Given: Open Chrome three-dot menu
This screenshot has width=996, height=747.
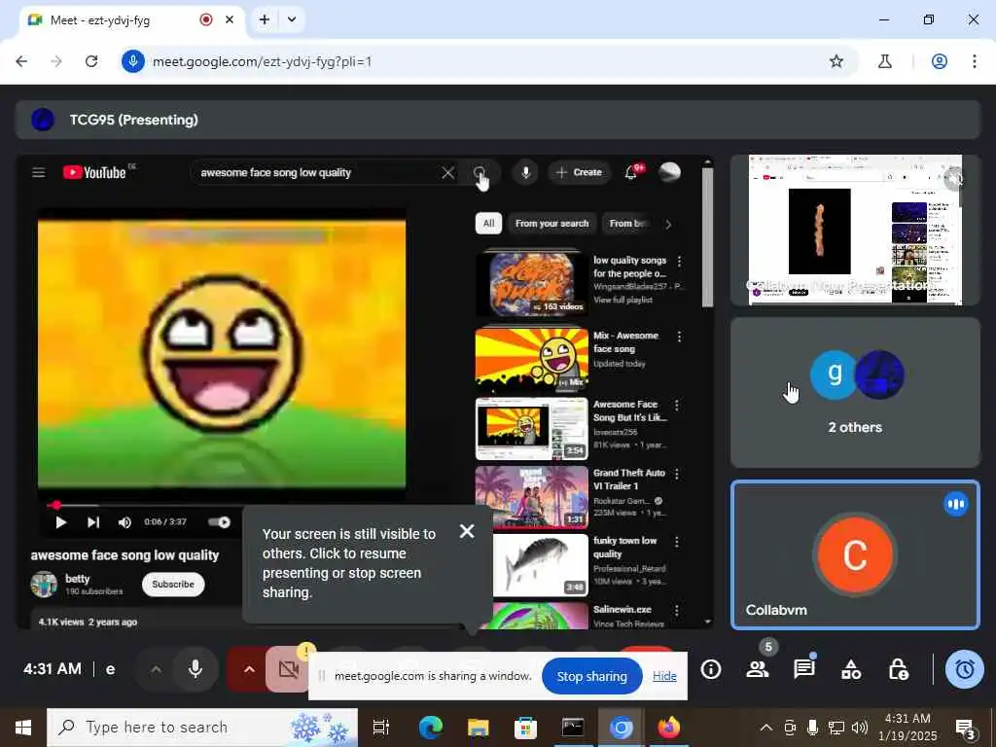Looking at the screenshot, I should 975,61.
